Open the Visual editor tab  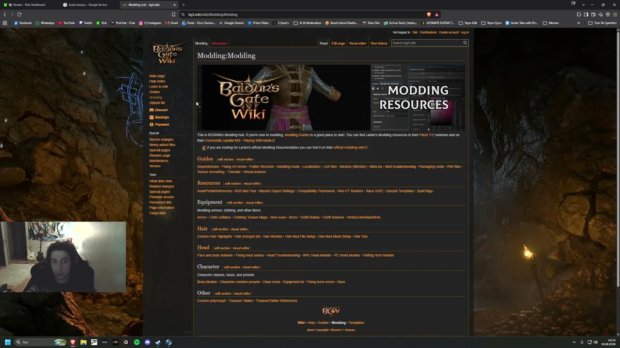pyautogui.click(x=357, y=43)
